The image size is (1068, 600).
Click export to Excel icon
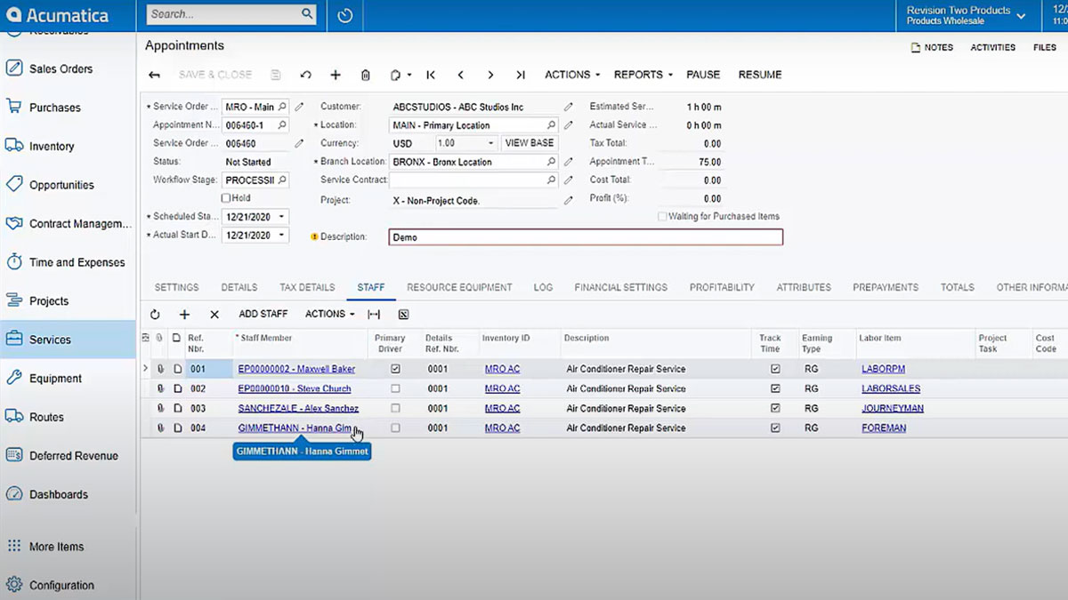point(403,314)
